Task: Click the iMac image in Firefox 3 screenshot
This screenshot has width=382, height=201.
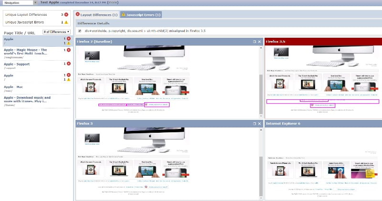Action: (150, 140)
